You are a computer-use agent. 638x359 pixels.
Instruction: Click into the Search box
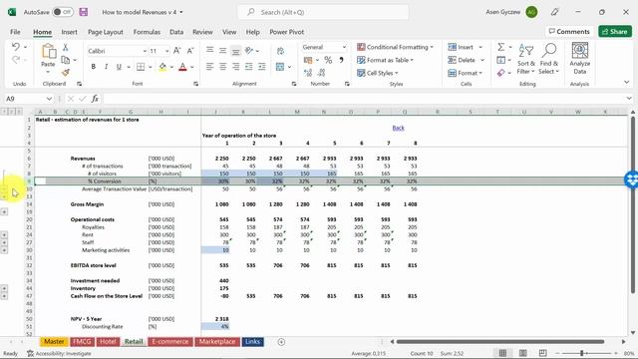click(x=323, y=12)
